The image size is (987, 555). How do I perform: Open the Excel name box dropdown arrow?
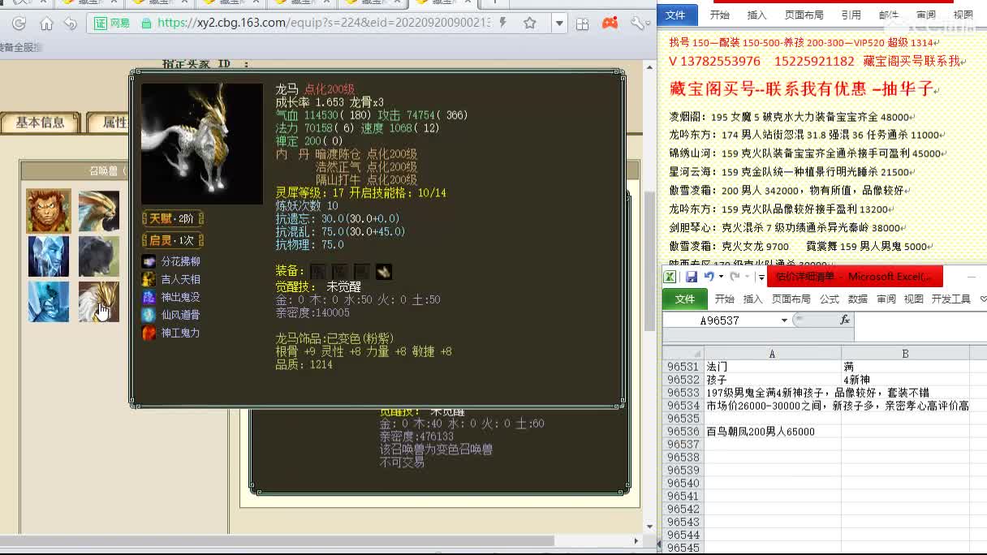tap(784, 321)
